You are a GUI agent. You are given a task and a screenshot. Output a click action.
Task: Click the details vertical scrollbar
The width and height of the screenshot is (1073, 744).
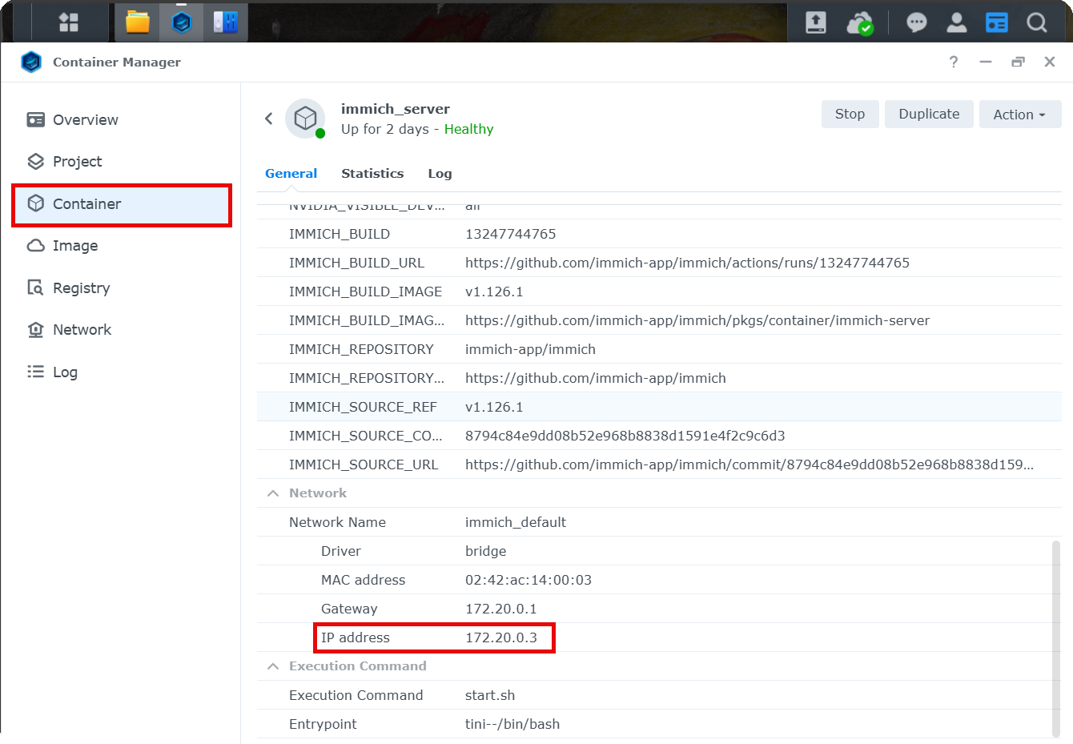click(1055, 637)
